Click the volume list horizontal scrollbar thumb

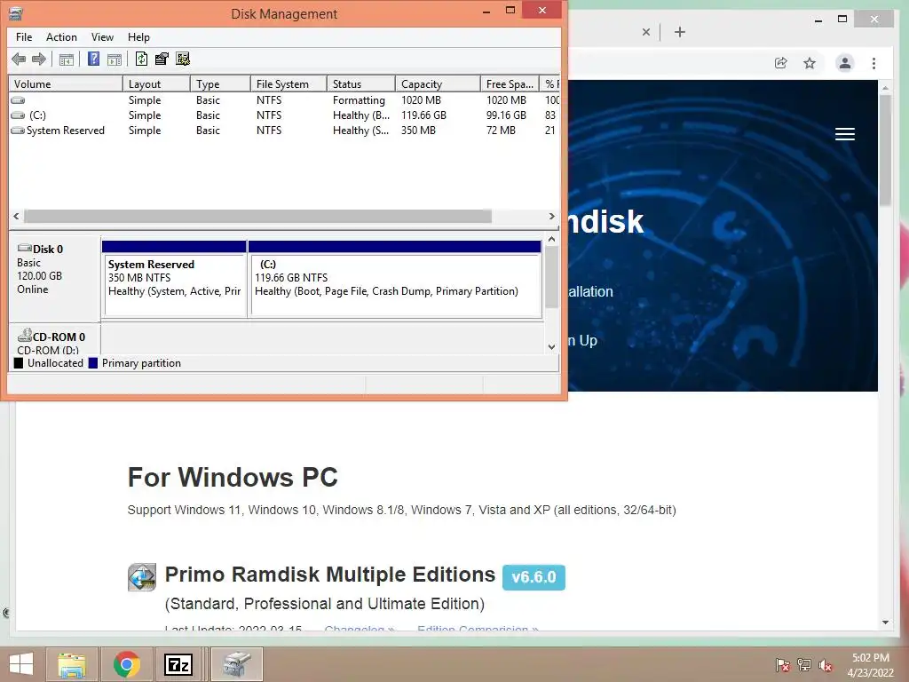[258, 217]
